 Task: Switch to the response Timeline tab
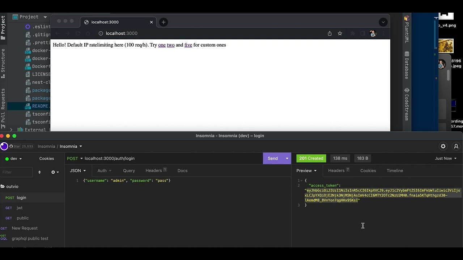click(x=395, y=170)
